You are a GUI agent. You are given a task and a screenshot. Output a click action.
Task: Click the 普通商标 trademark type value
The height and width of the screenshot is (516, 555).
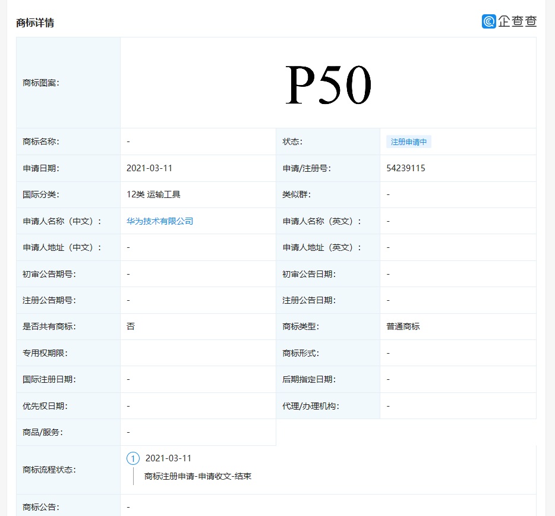tap(403, 326)
